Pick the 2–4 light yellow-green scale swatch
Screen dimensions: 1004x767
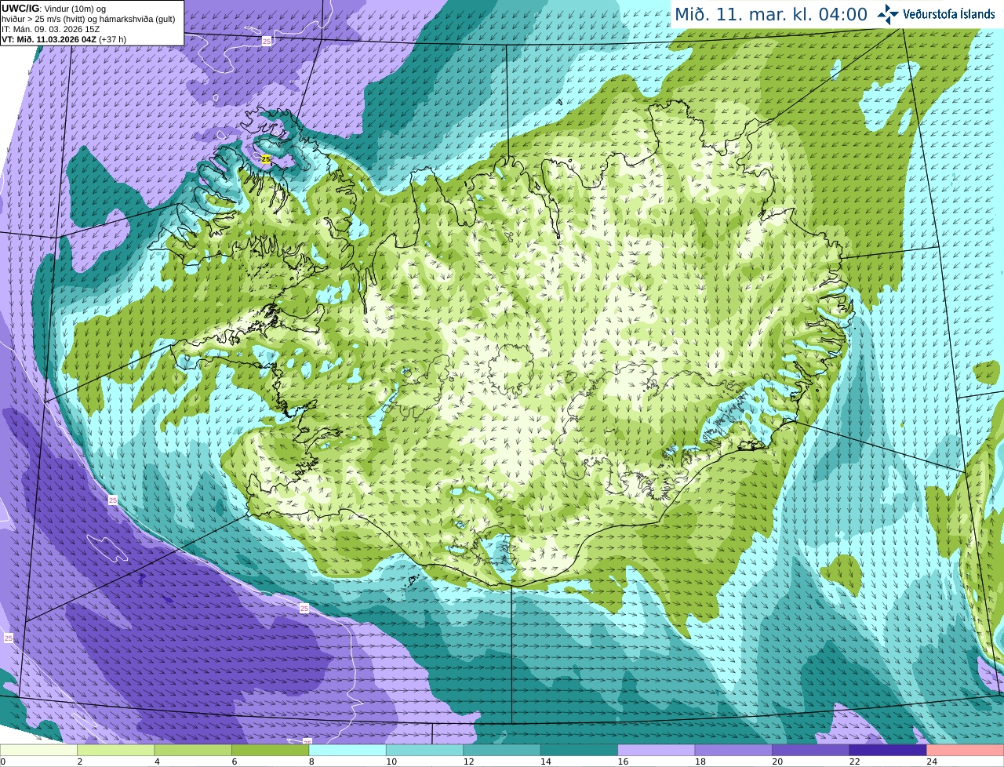coord(116,750)
